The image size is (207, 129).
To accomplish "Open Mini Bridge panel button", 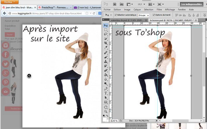I will click(121, 4).
